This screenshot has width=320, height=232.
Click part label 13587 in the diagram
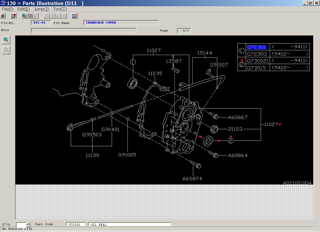[x=174, y=61]
